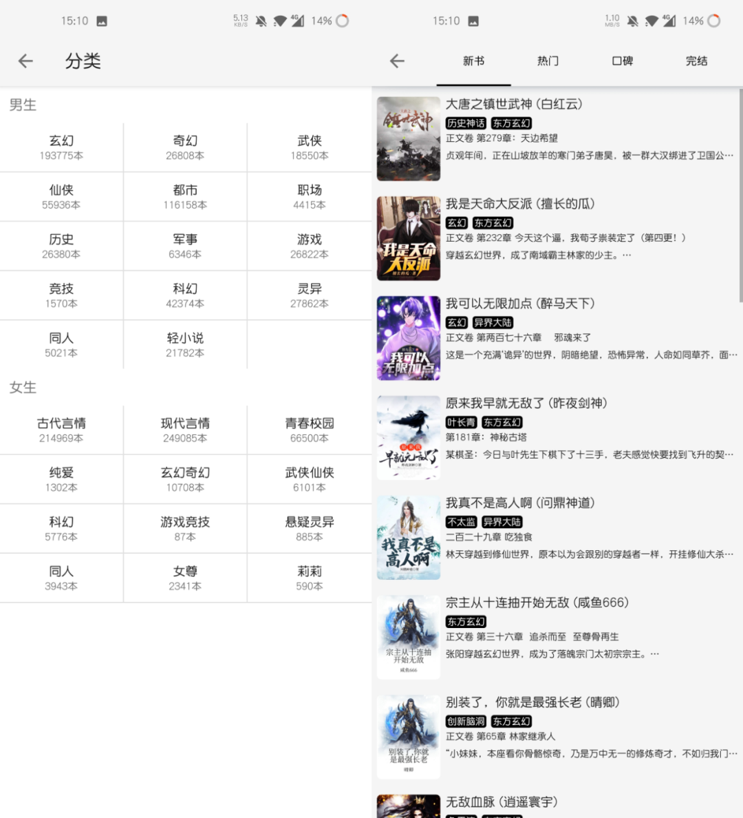The image size is (743, 818).
Task: Open the 我可以无限加点 book cover
Action: coord(409,338)
